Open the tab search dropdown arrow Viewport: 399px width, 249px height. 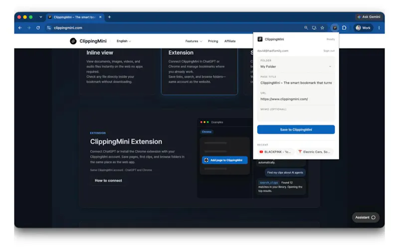41,17
